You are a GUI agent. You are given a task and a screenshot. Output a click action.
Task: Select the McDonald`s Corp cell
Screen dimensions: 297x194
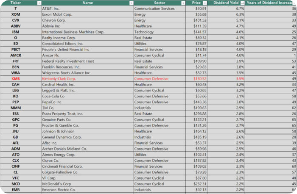tap(87, 184)
